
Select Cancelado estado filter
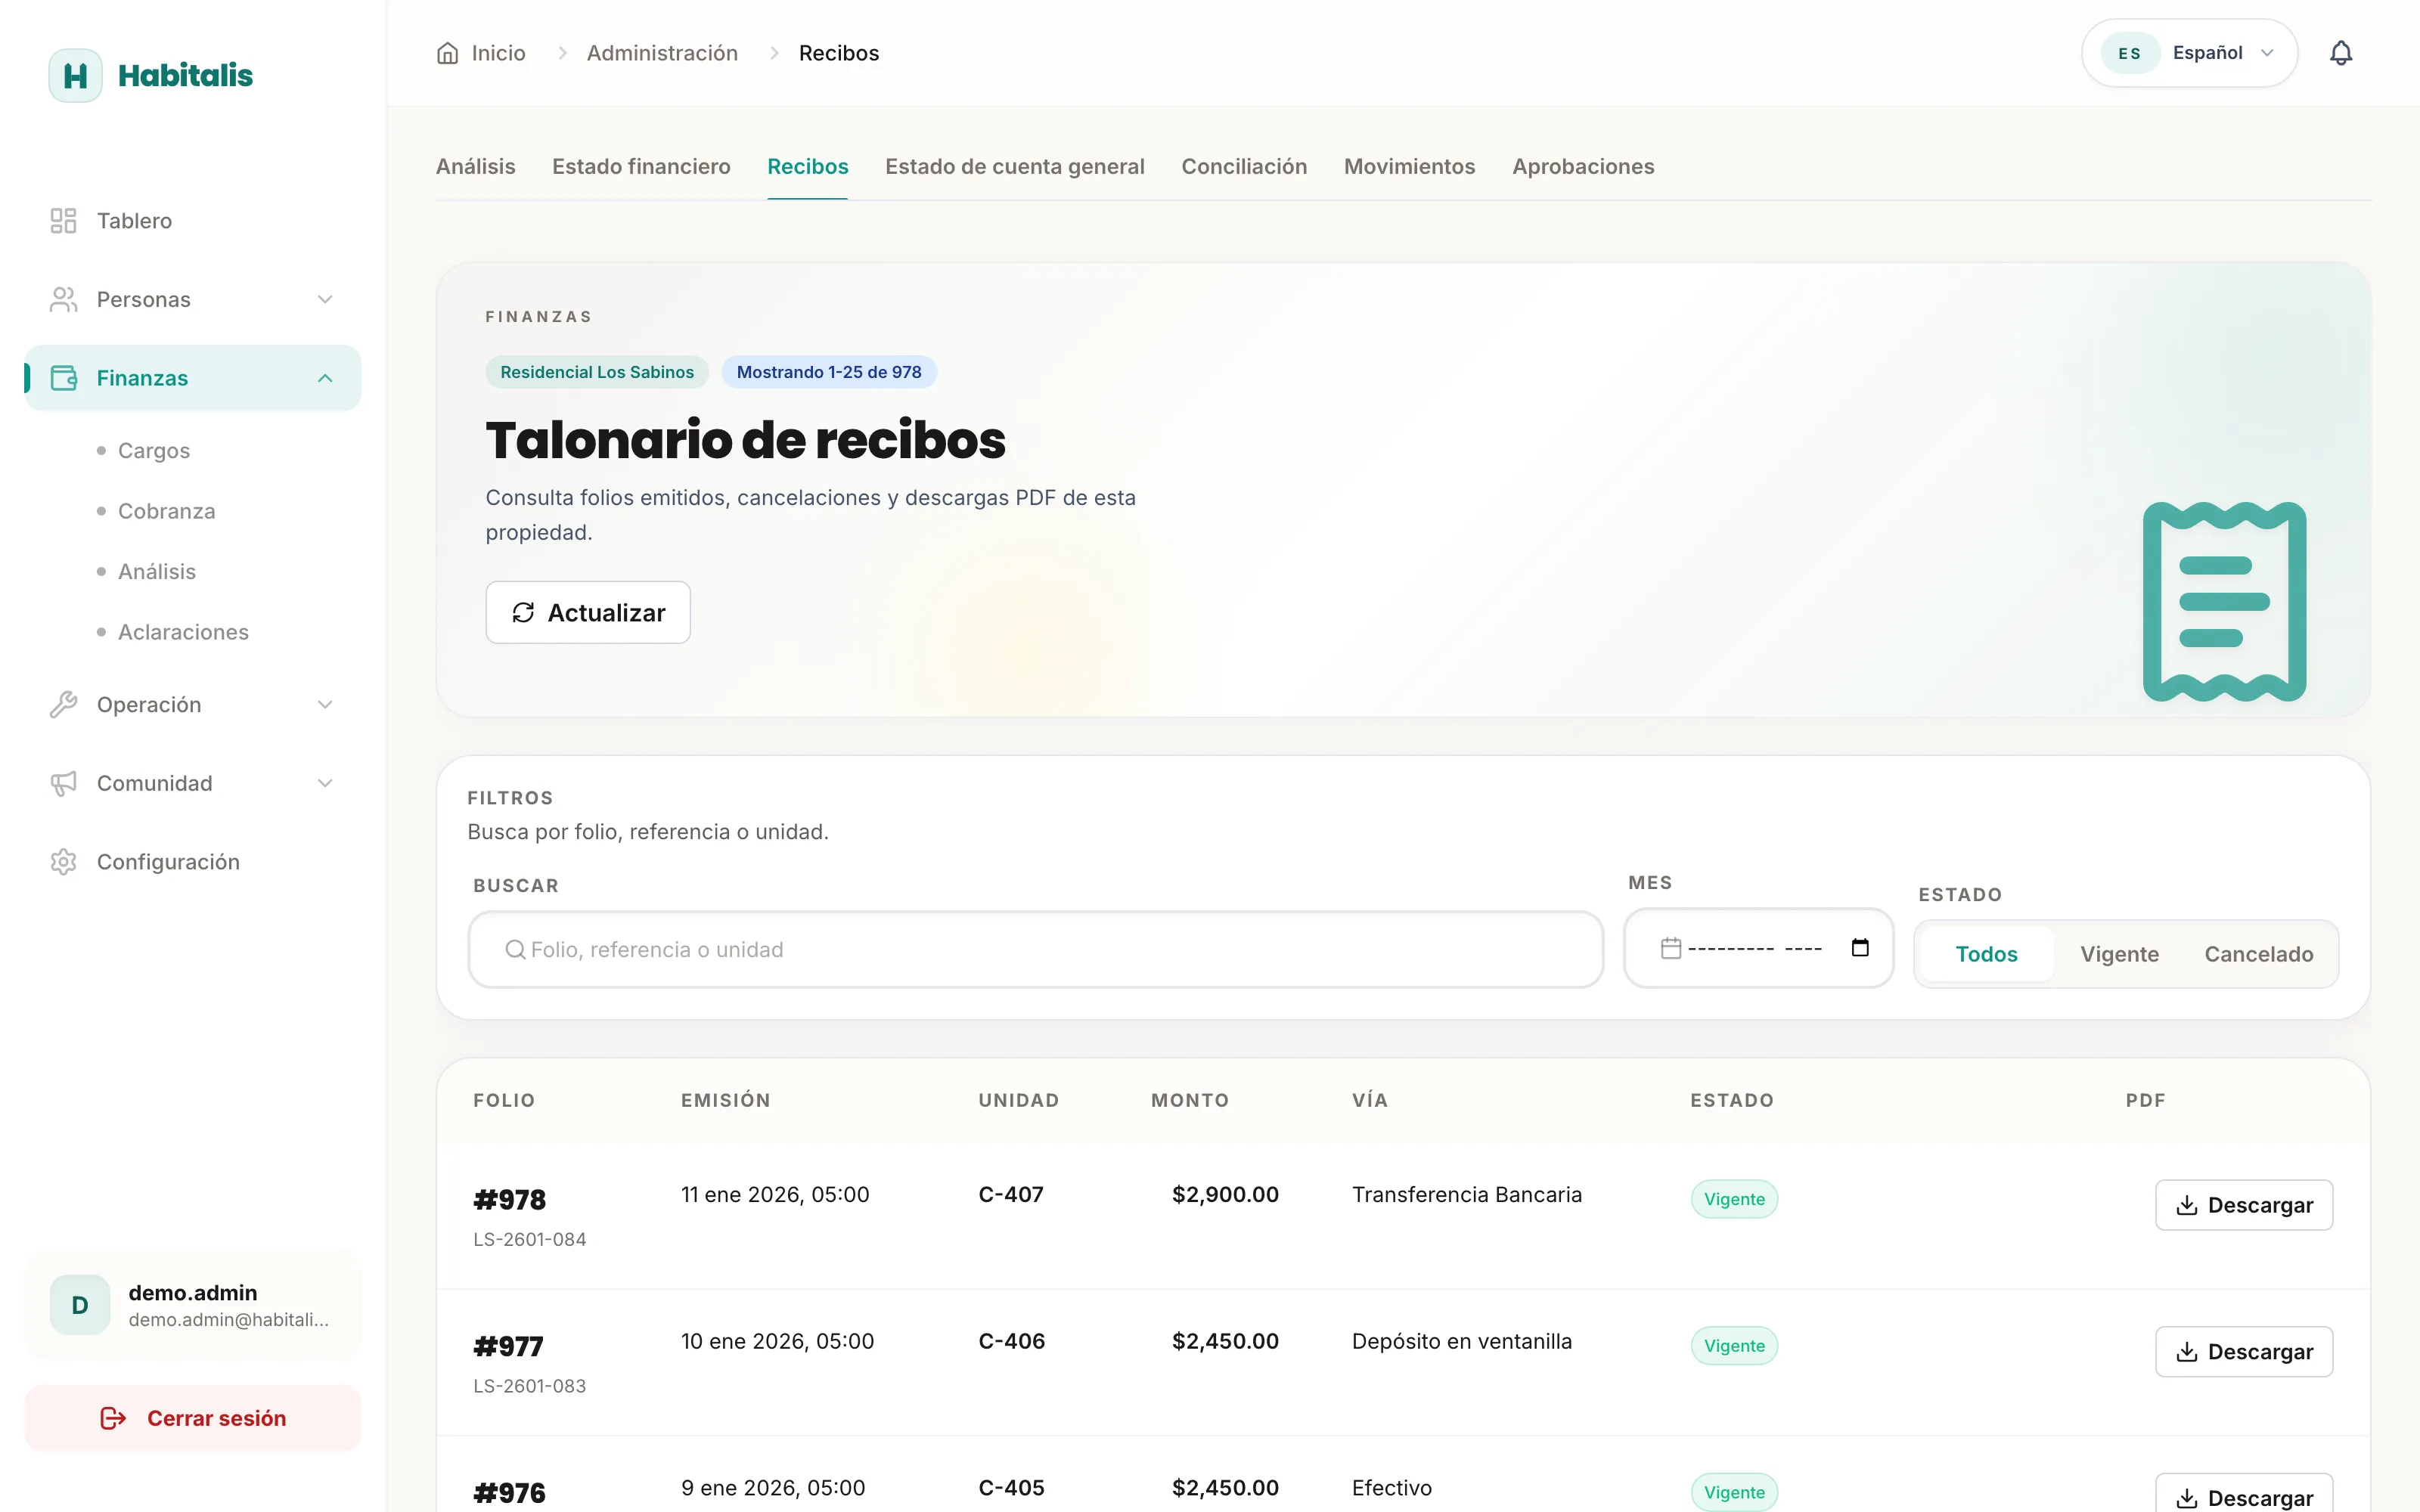[2258, 954]
